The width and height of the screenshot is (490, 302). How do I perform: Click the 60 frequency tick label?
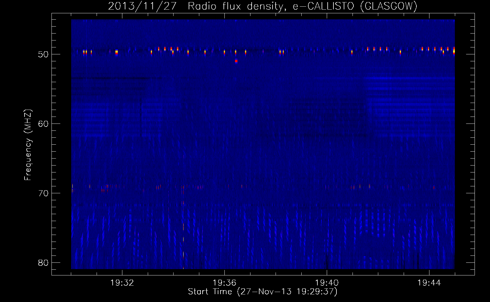tap(43, 124)
